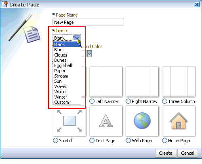Click the Create Page title bar icon
The width and height of the screenshot is (202, 164).
[x=4, y=4]
